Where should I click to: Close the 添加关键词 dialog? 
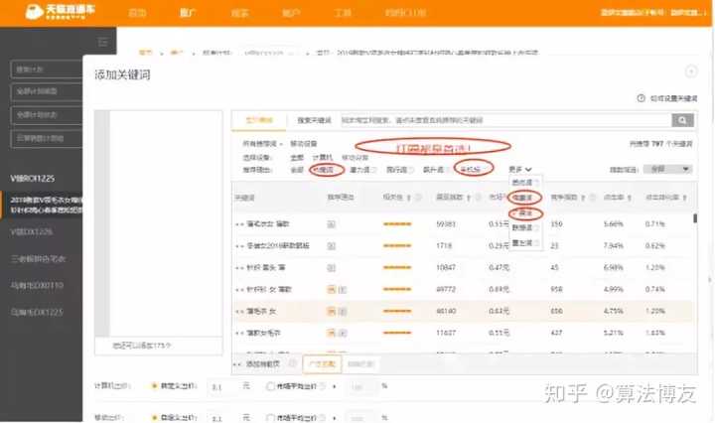691,72
